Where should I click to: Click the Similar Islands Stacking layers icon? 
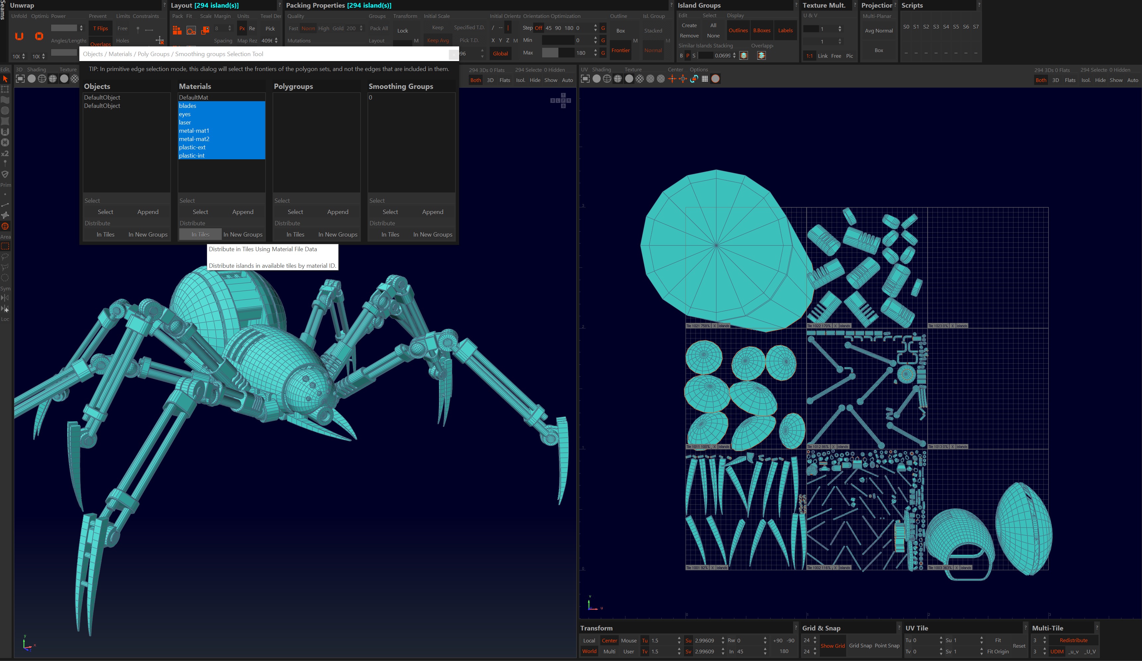point(744,55)
